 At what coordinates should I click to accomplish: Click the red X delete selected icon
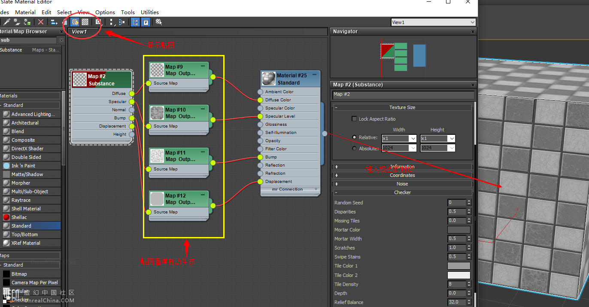pyautogui.click(x=41, y=22)
